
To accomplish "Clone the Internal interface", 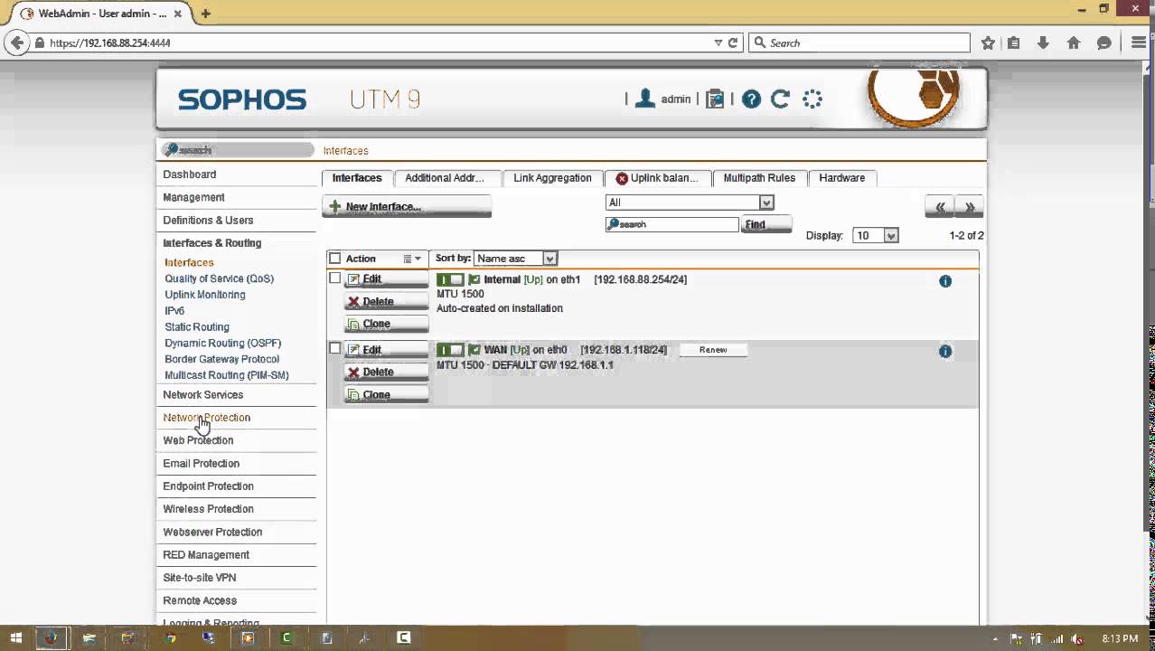I will click(x=386, y=324).
